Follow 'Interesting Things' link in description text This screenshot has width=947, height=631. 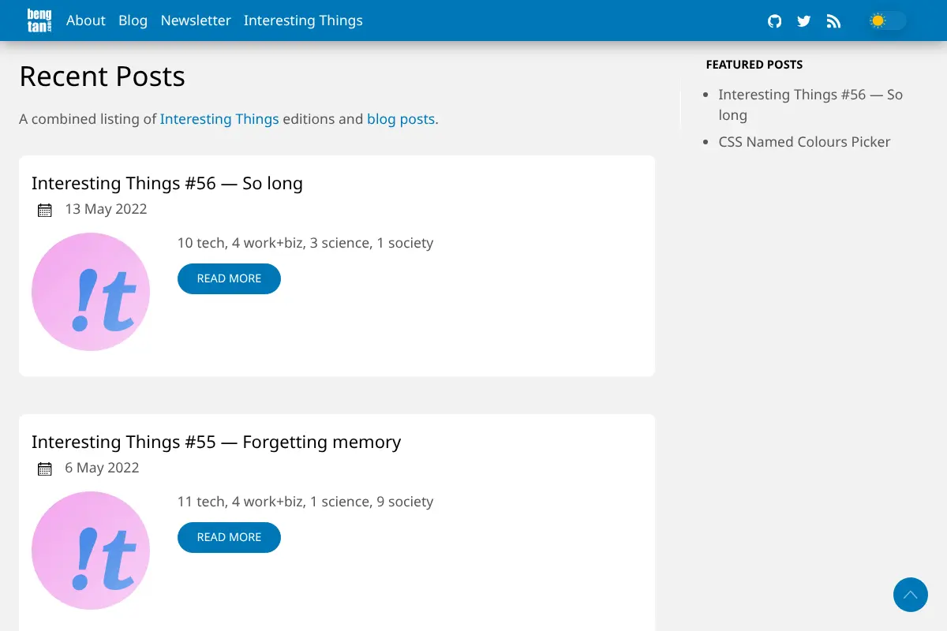(219, 119)
